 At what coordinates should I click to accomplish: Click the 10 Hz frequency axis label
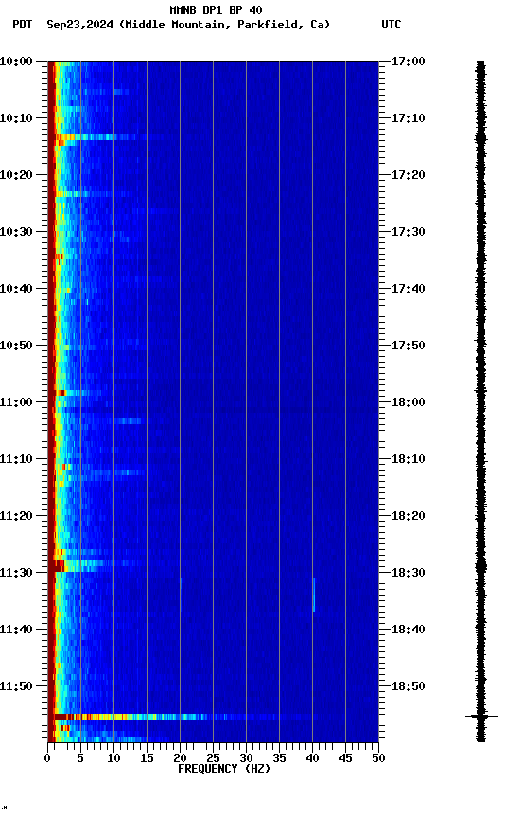(x=113, y=758)
